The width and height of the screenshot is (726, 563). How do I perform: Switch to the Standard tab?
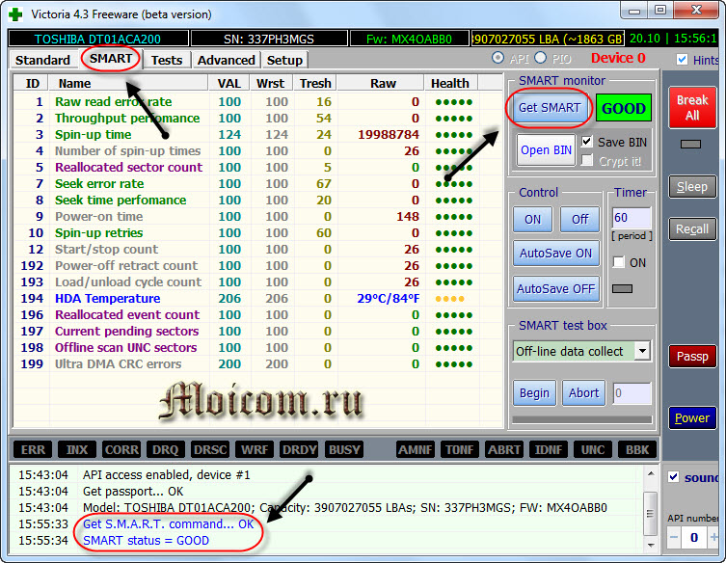pos(42,60)
